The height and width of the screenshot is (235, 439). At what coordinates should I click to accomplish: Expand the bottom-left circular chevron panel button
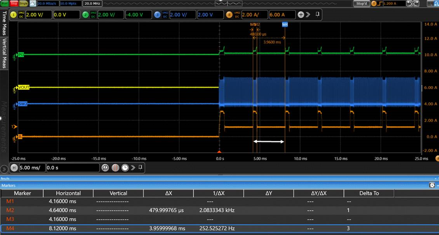click(x=4, y=169)
